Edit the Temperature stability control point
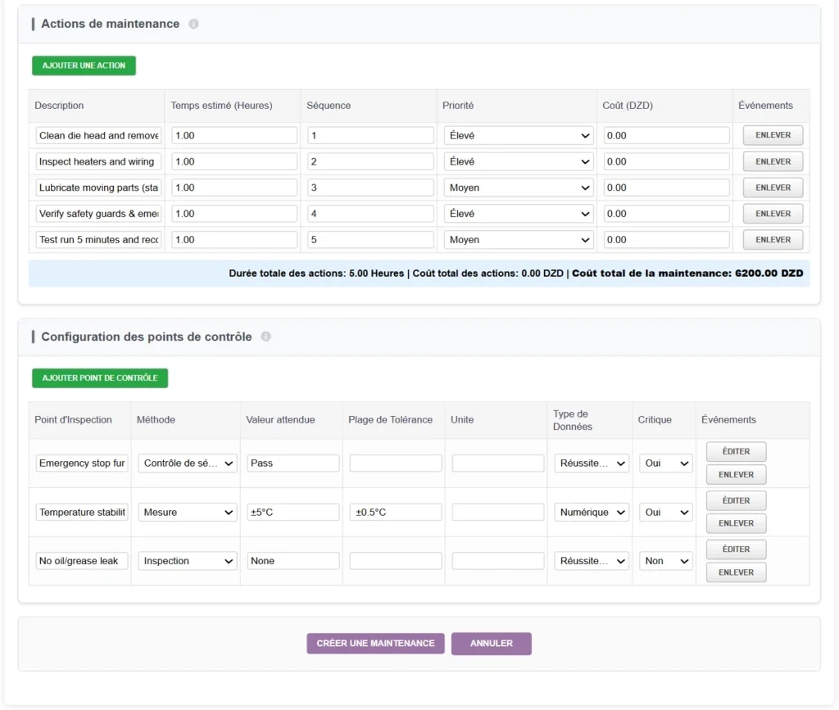The image size is (839, 710). point(735,500)
